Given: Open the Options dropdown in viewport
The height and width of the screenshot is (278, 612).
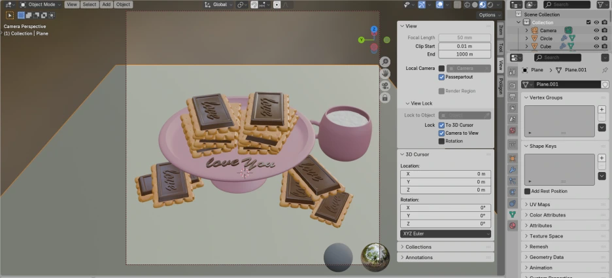Looking at the screenshot, I should click(x=489, y=15).
